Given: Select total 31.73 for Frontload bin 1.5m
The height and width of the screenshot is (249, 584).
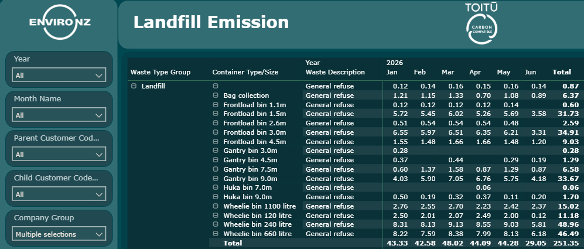Looking at the screenshot, I should pyautogui.click(x=569, y=114).
